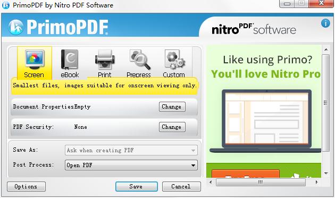Open the Options dialog
The width and height of the screenshot is (335, 198).
click(26, 186)
